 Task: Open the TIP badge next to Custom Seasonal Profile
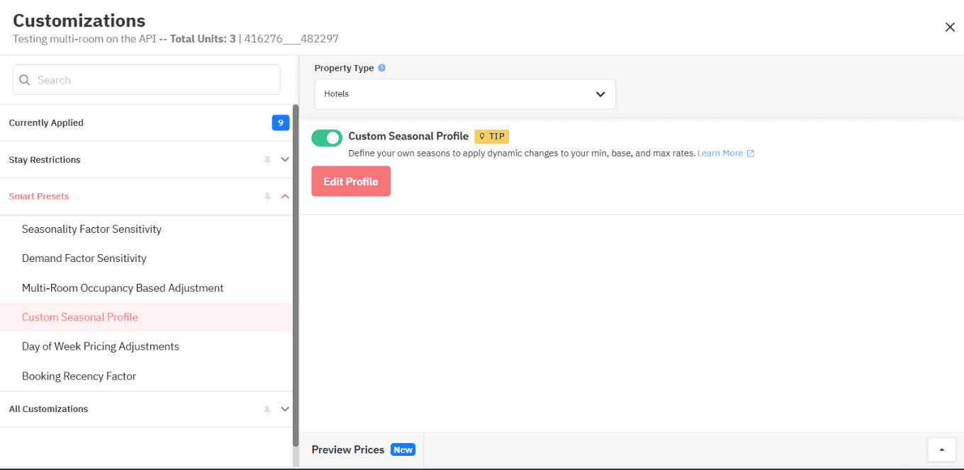coord(491,136)
